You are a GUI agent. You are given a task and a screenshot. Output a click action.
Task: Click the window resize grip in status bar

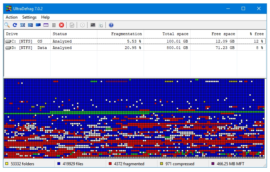point(265,165)
